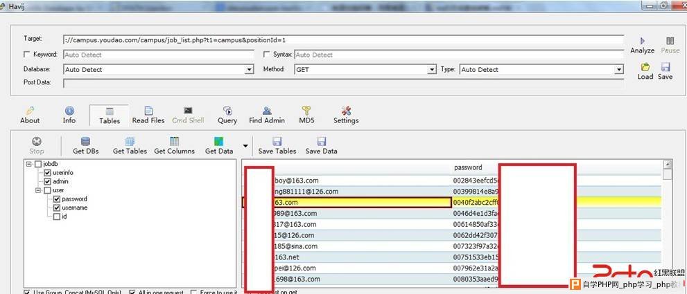
Task: Click the results list scroll up arrow
Action: point(668,164)
